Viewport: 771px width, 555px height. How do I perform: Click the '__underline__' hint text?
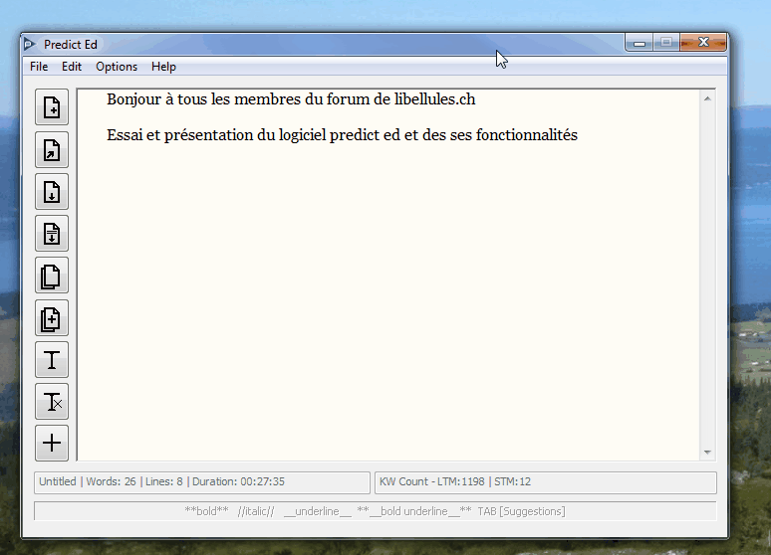318,511
